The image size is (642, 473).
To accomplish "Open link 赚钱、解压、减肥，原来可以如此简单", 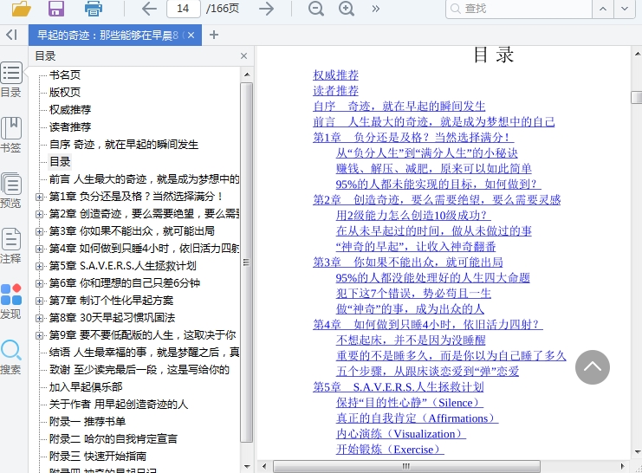I will click(x=433, y=168).
